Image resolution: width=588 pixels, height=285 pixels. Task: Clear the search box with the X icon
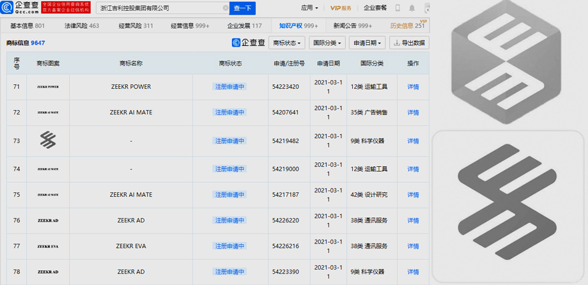point(225,8)
